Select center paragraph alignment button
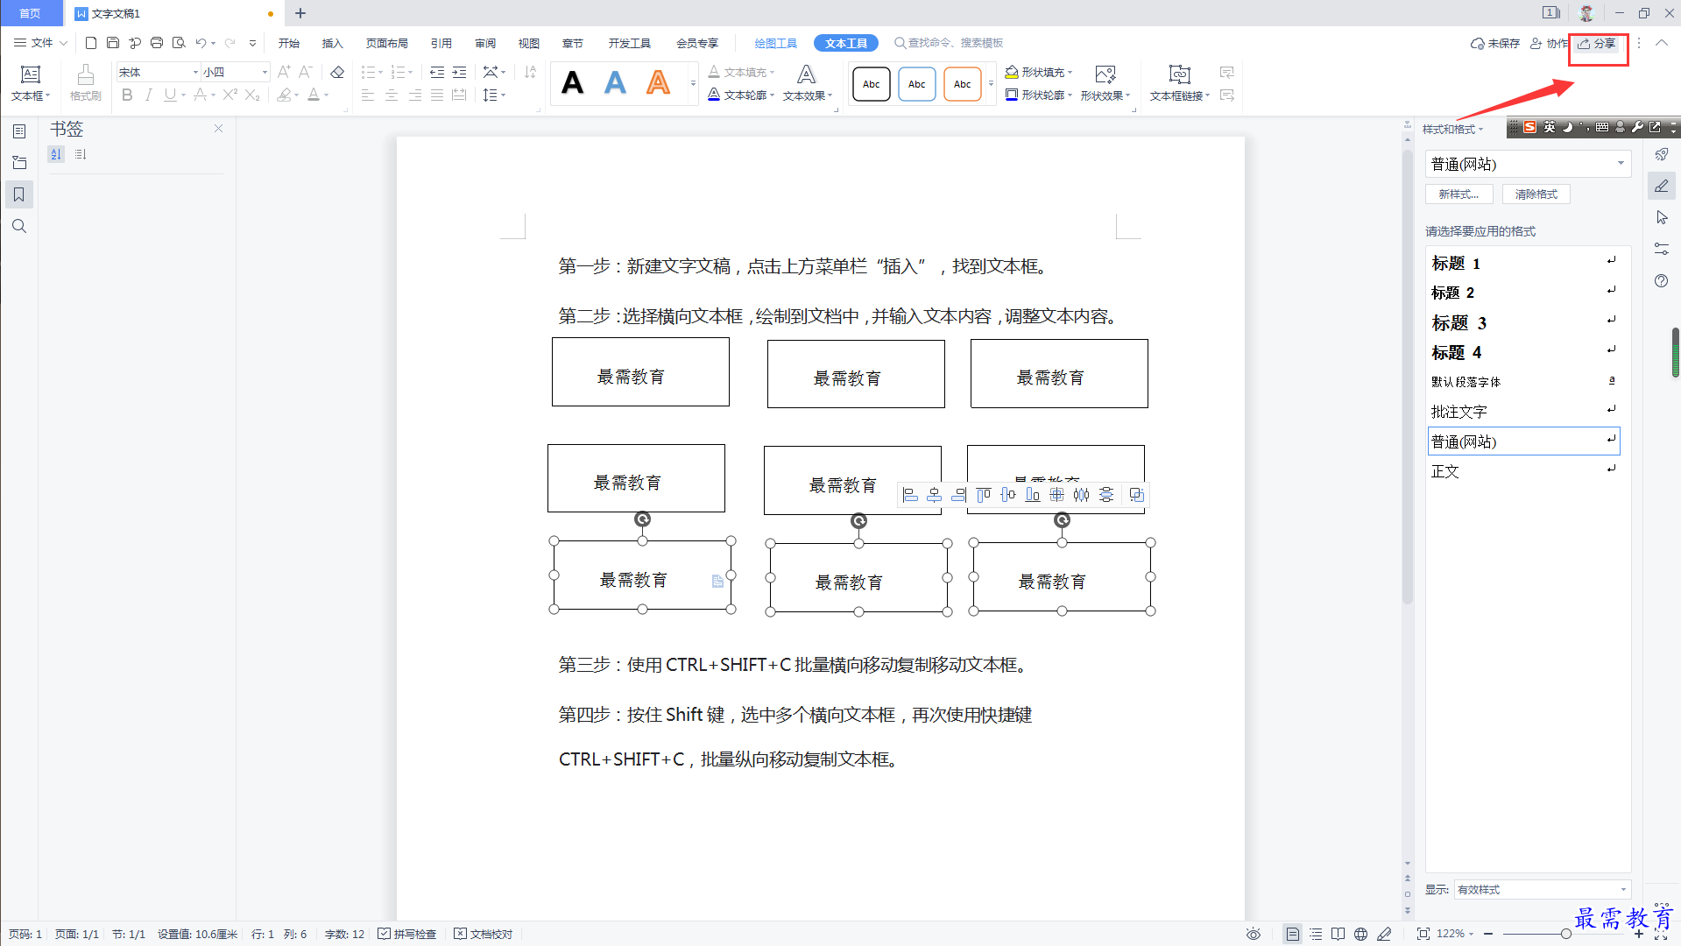 point(391,95)
